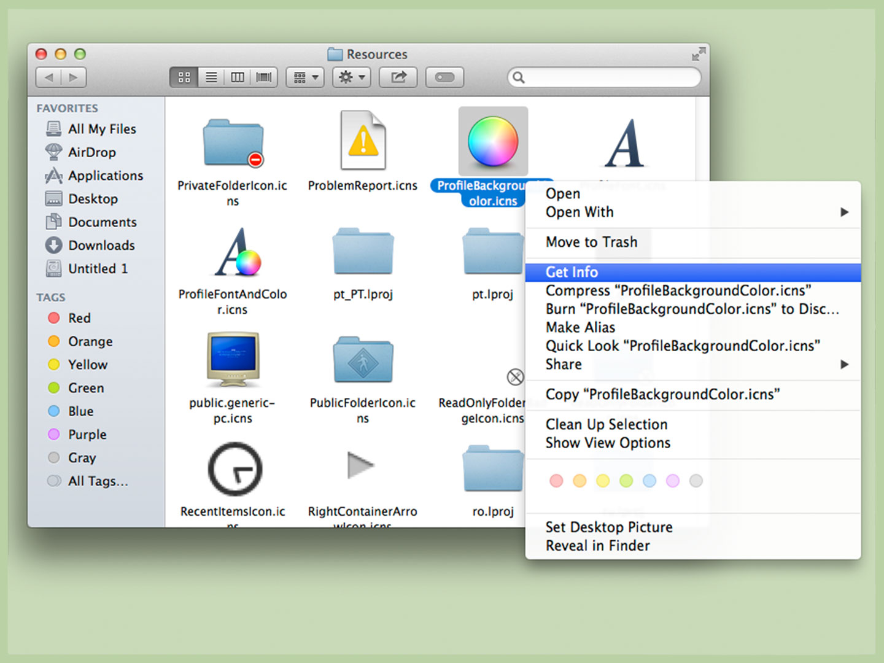Select the RecentItemsIcon clock icon
The height and width of the screenshot is (663, 884).
[233, 468]
